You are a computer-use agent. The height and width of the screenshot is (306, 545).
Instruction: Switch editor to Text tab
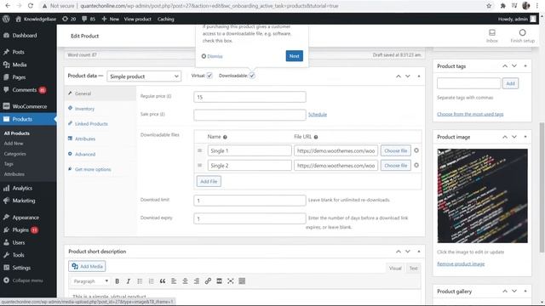coord(413,269)
